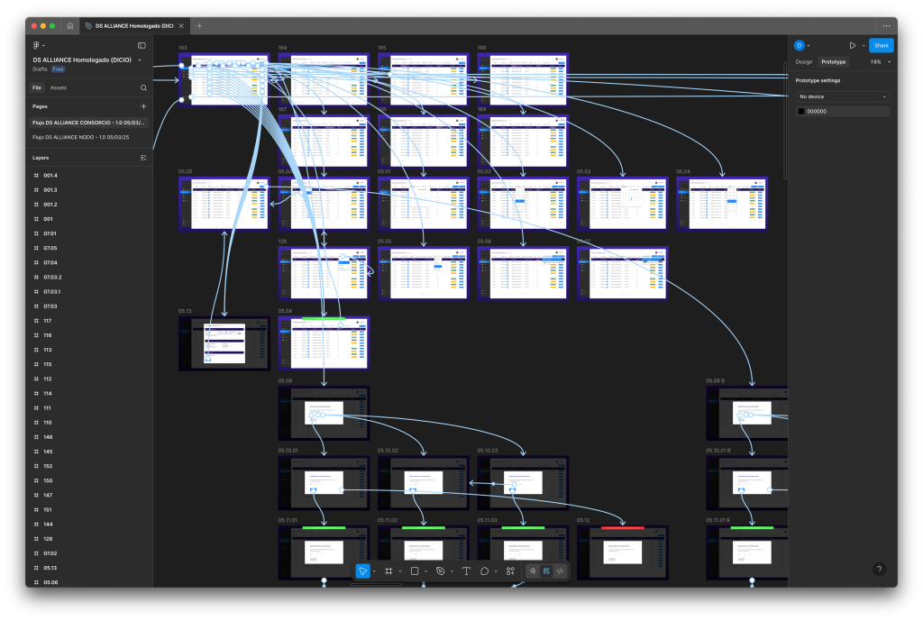Select frame 05.12 with red banner

[x=623, y=553]
